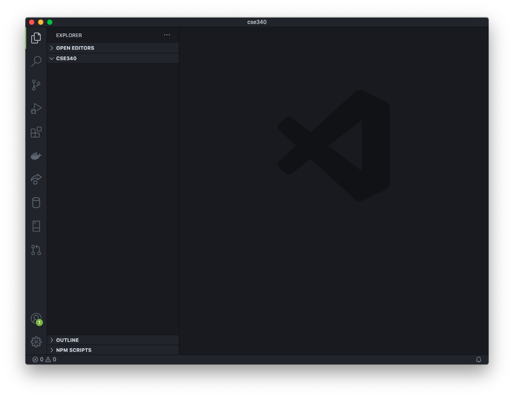Open the Manage gear menu
The image size is (514, 398).
pyautogui.click(x=36, y=342)
